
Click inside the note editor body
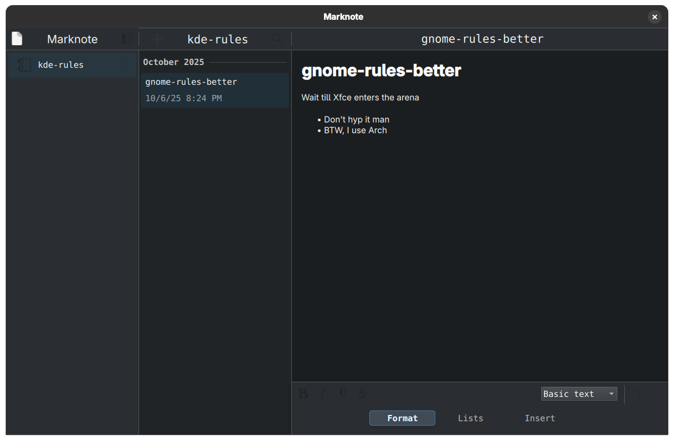452,226
